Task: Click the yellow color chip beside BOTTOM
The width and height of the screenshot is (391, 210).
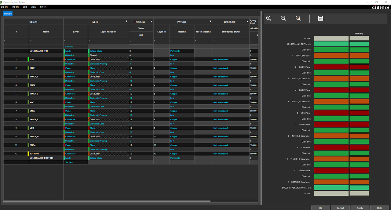Action: coord(28,154)
